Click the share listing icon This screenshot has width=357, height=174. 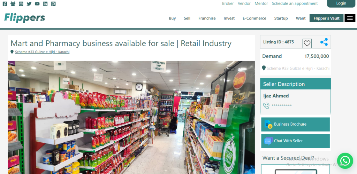tap(324, 42)
